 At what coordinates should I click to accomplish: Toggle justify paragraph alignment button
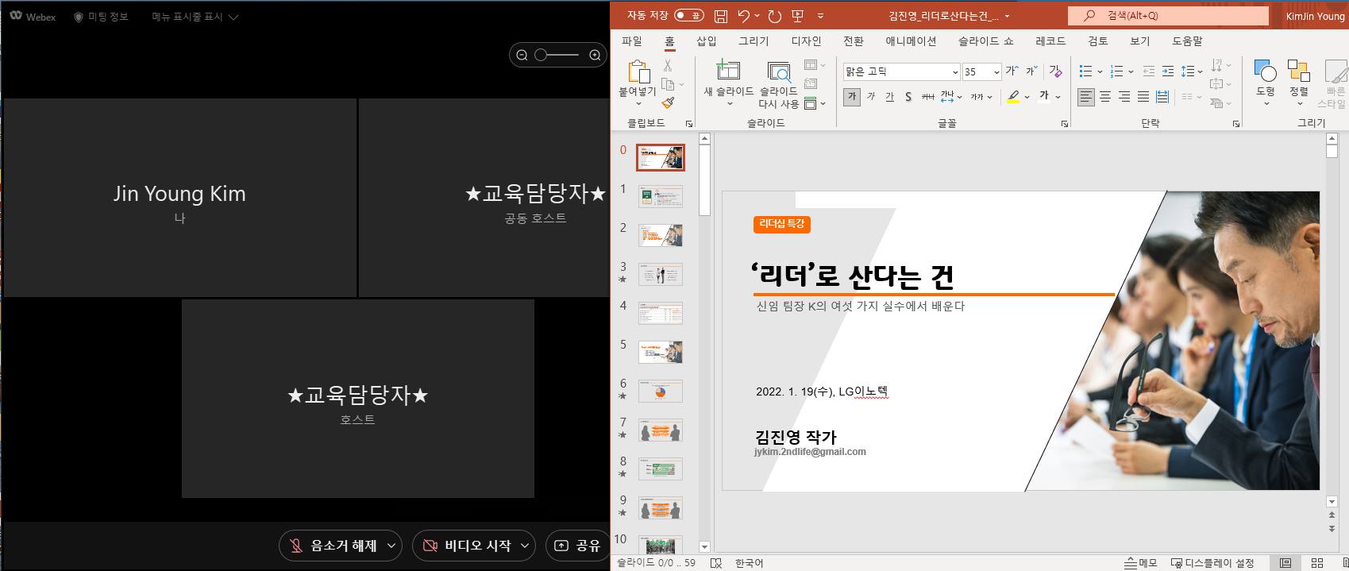[1143, 97]
